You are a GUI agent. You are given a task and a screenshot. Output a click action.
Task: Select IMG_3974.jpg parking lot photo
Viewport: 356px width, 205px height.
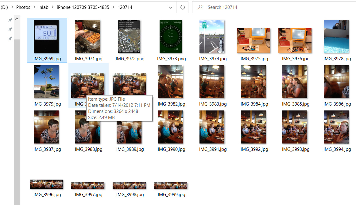pos(212,36)
